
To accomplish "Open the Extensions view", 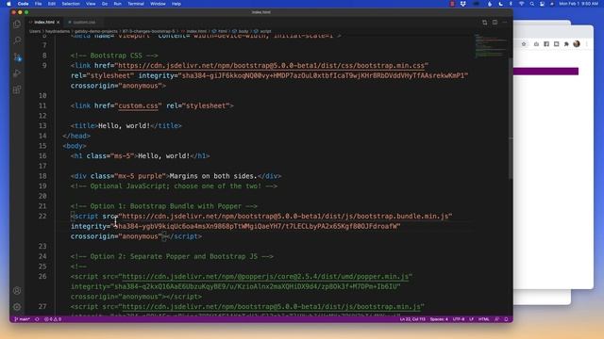I will tap(17, 89).
